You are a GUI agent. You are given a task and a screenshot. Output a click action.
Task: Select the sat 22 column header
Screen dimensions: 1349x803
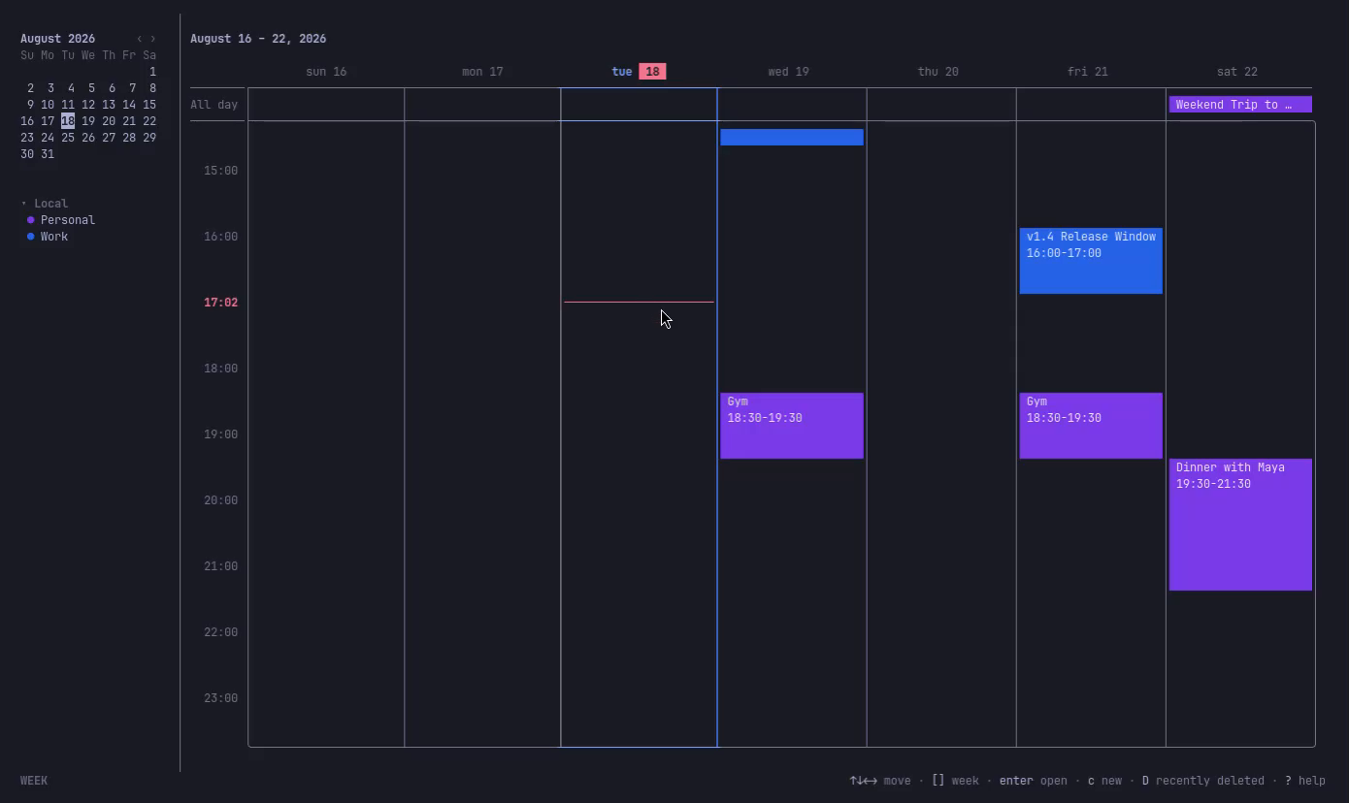pos(1236,72)
